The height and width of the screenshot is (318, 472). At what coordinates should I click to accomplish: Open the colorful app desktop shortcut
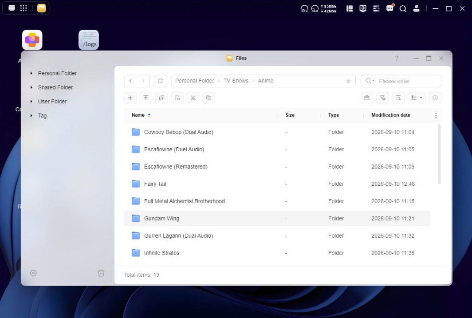tap(32, 40)
